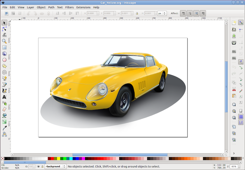Select the Spiral drawing tool
Viewport: 245px width, 170px height.
[x=4, y=72]
